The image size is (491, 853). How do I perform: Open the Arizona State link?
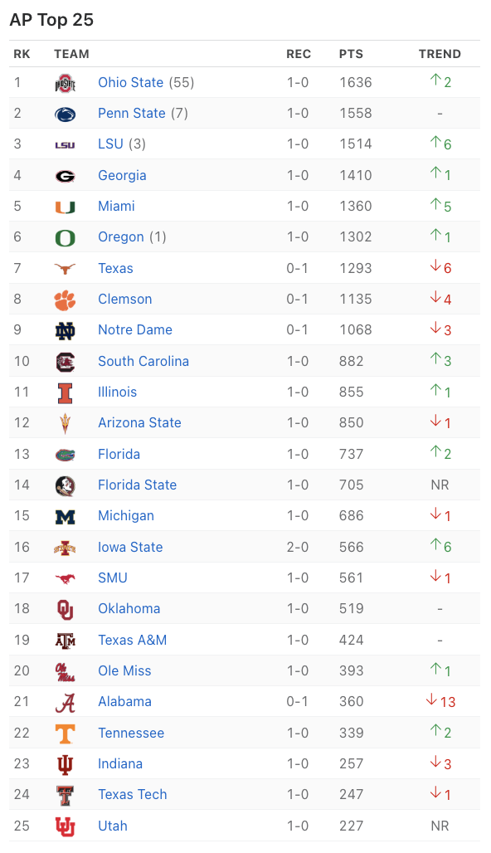point(139,422)
